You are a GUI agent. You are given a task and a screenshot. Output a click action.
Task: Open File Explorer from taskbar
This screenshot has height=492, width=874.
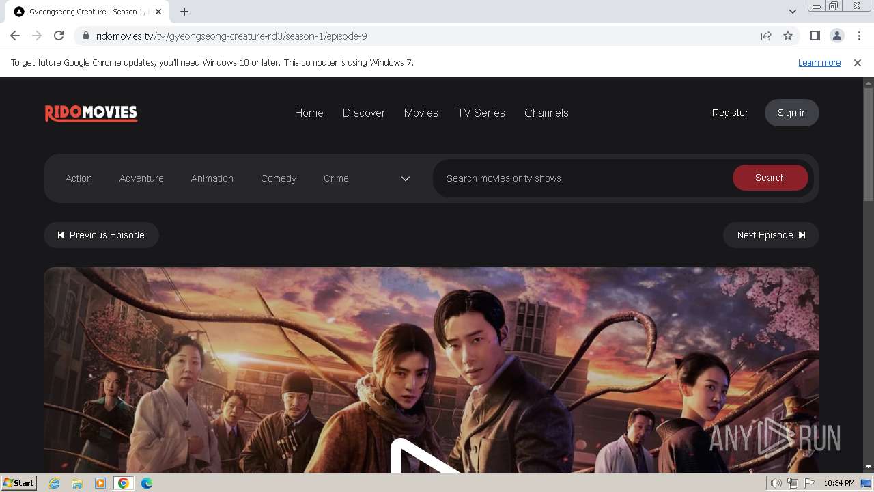[77, 483]
